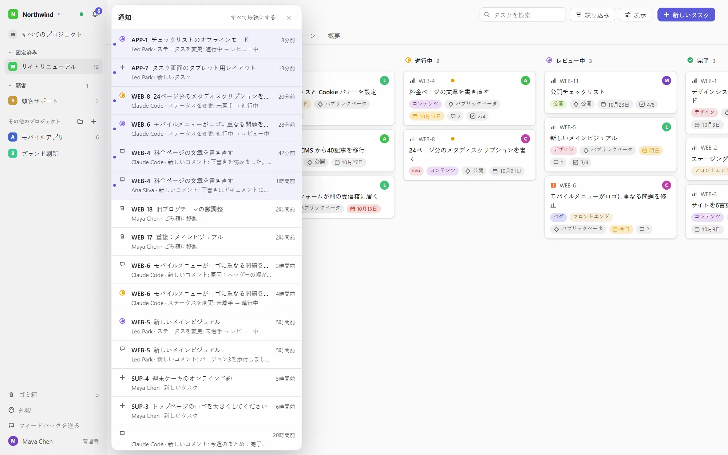This screenshot has width=728, height=455.
Task: Click the 完了 column check icon
Action: pos(690,60)
